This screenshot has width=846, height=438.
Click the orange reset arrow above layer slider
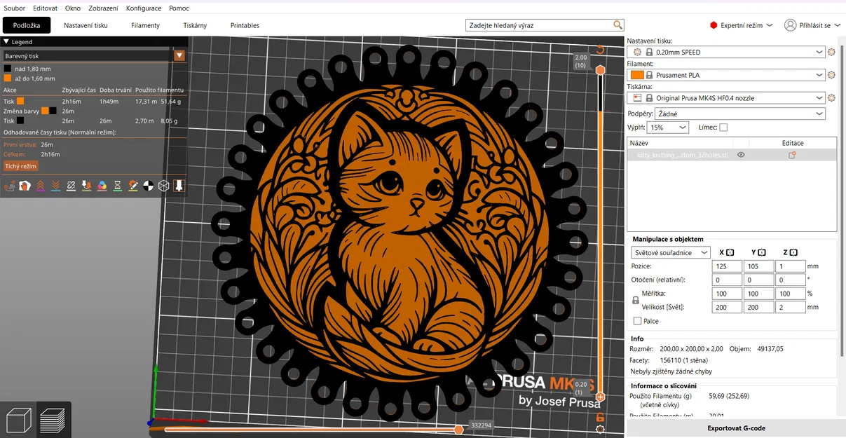point(600,50)
